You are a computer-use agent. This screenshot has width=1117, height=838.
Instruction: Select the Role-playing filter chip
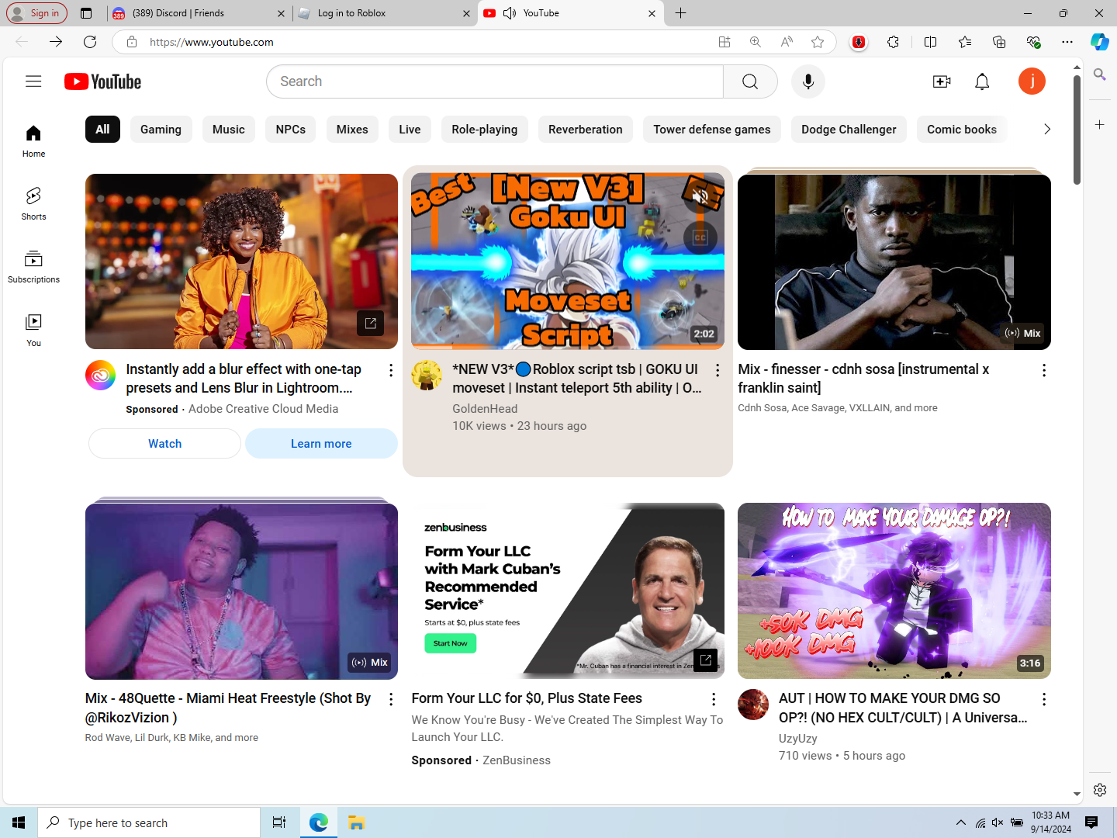485,130
